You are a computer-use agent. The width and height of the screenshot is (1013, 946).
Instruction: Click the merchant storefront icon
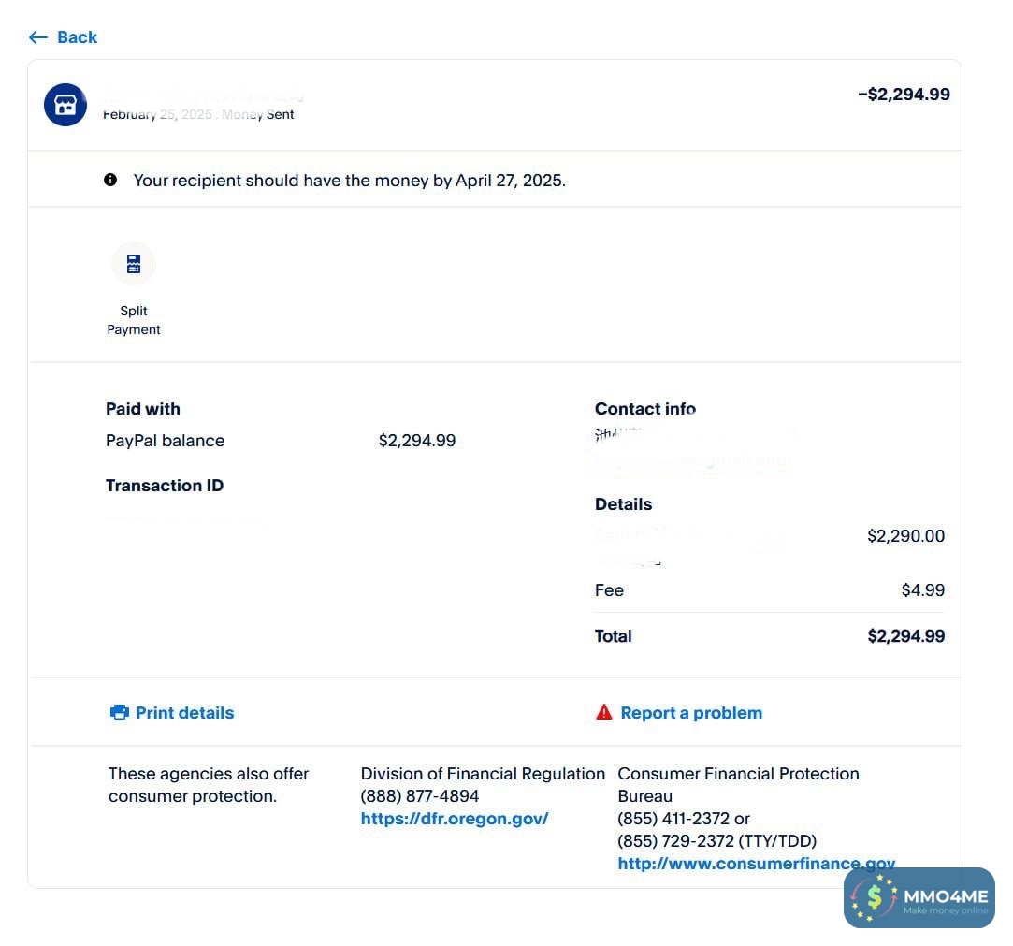(65, 105)
